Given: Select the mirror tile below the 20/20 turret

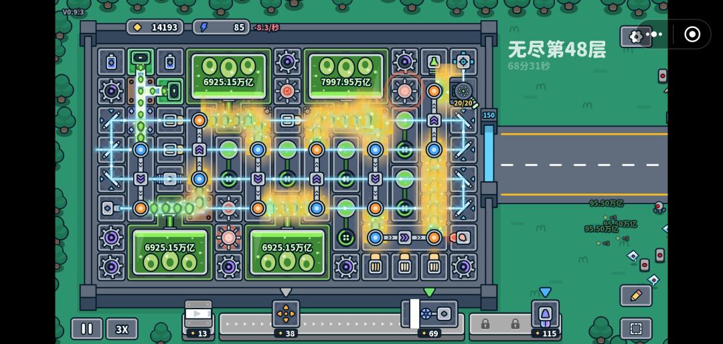Looking at the screenshot, I should coord(463,120).
